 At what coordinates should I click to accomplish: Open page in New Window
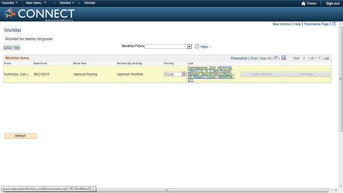point(281,24)
